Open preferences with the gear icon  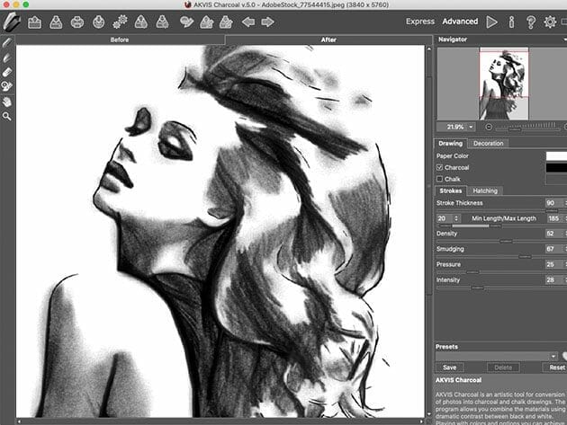click(x=550, y=21)
